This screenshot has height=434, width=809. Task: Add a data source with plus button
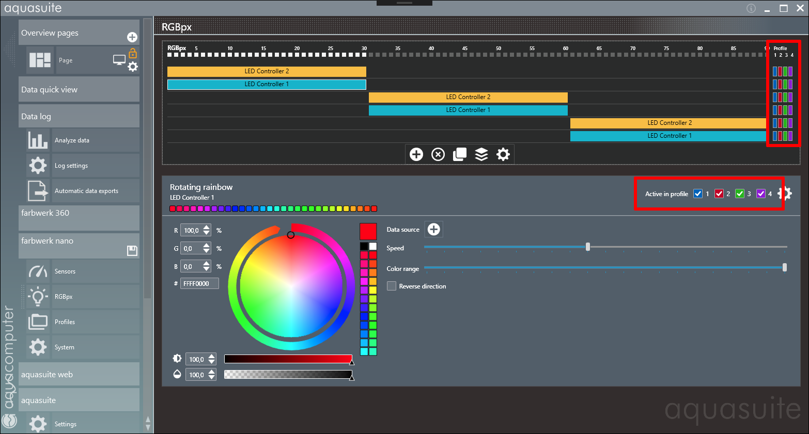434,230
